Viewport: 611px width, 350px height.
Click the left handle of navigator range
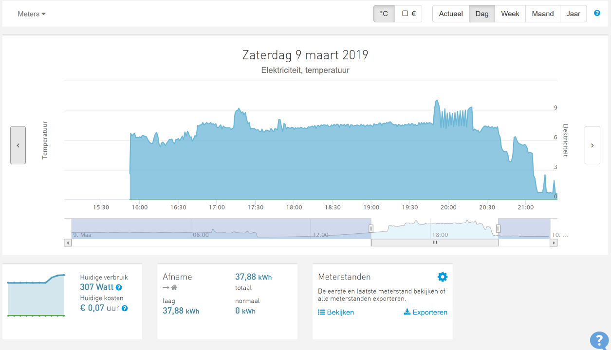click(x=371, y=228)
